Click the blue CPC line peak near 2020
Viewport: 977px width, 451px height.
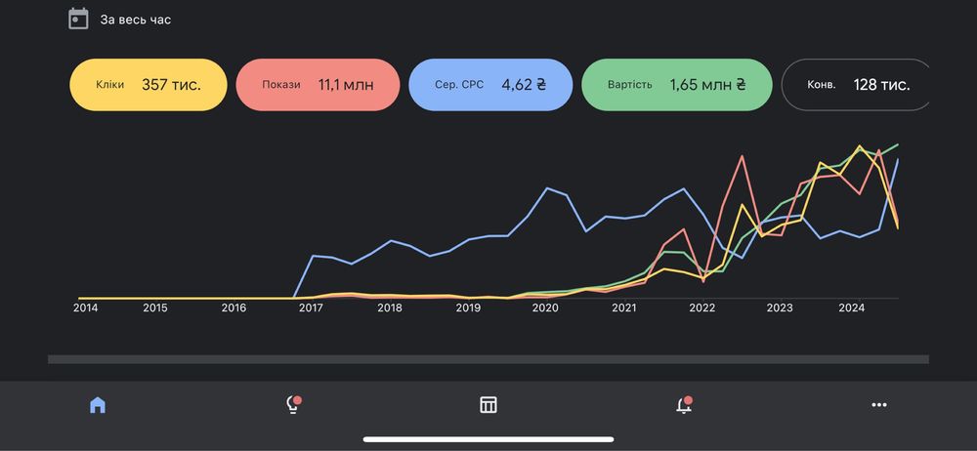[547, 188]
